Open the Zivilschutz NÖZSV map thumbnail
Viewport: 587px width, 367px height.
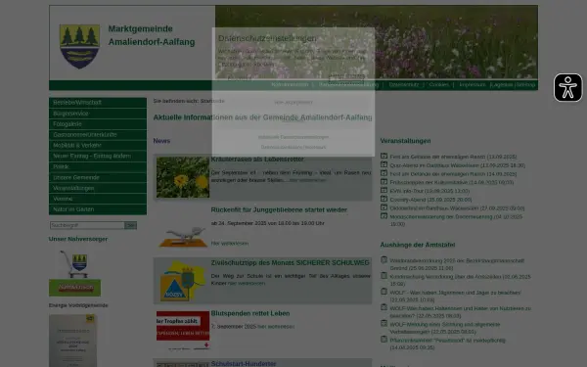[183, 281]
